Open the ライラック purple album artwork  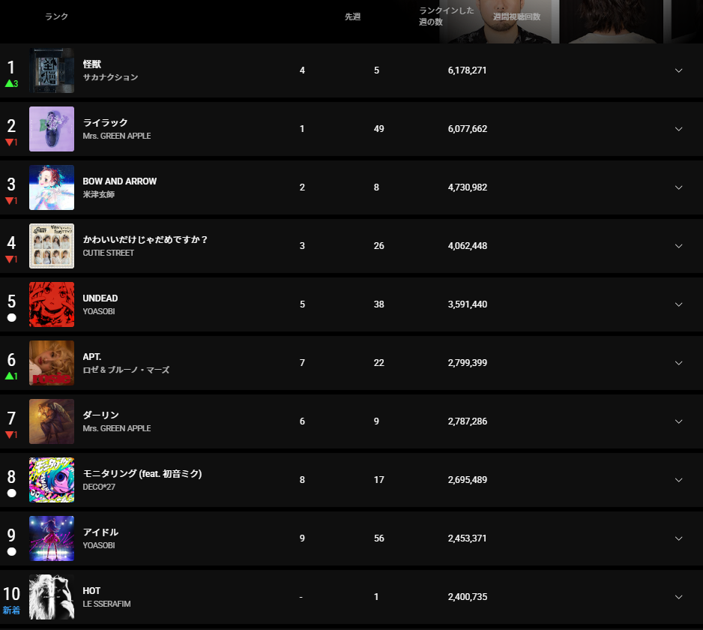(x=52, y=129)
